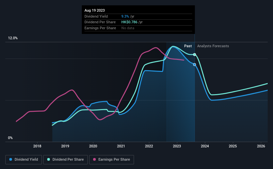This screenshot has width=273, height=169.
Task: Click the '9.3%' dividend yield value
Action: 125,16
